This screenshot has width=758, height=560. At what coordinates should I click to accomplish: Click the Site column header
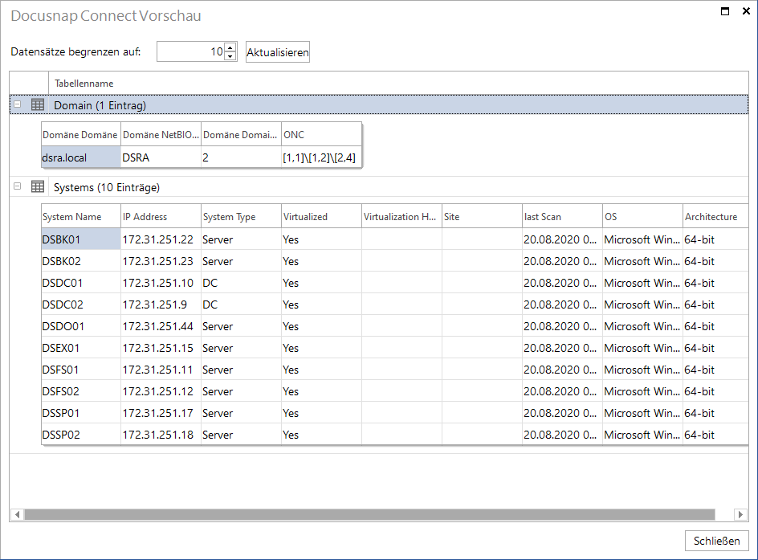coord(482,217)
